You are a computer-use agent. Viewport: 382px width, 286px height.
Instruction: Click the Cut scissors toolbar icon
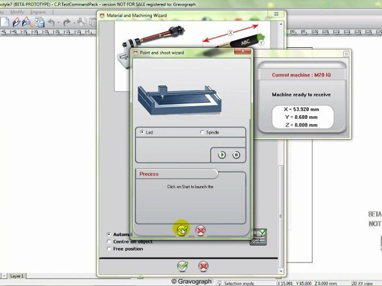pos(82,22)
